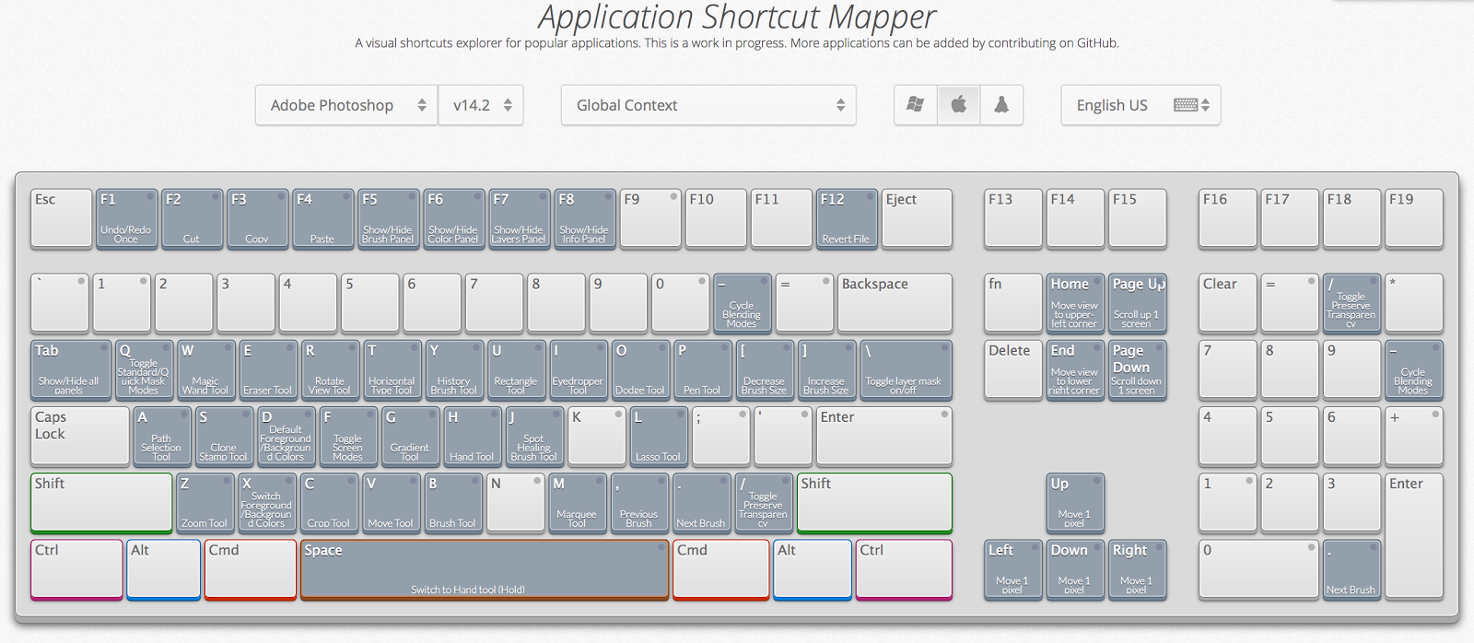Viewport: 1474px width, 643px height.
Task: Click the H Hand Tool key
Action: point(473,436)
